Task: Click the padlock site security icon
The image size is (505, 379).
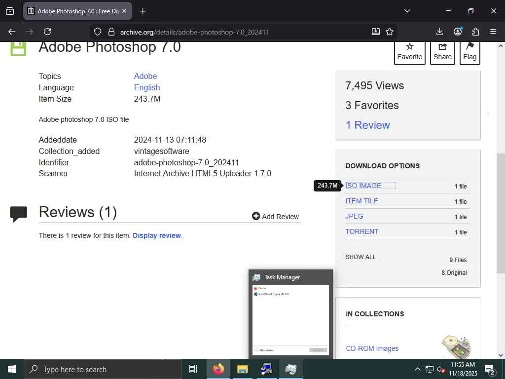Action: coord(111,32)
